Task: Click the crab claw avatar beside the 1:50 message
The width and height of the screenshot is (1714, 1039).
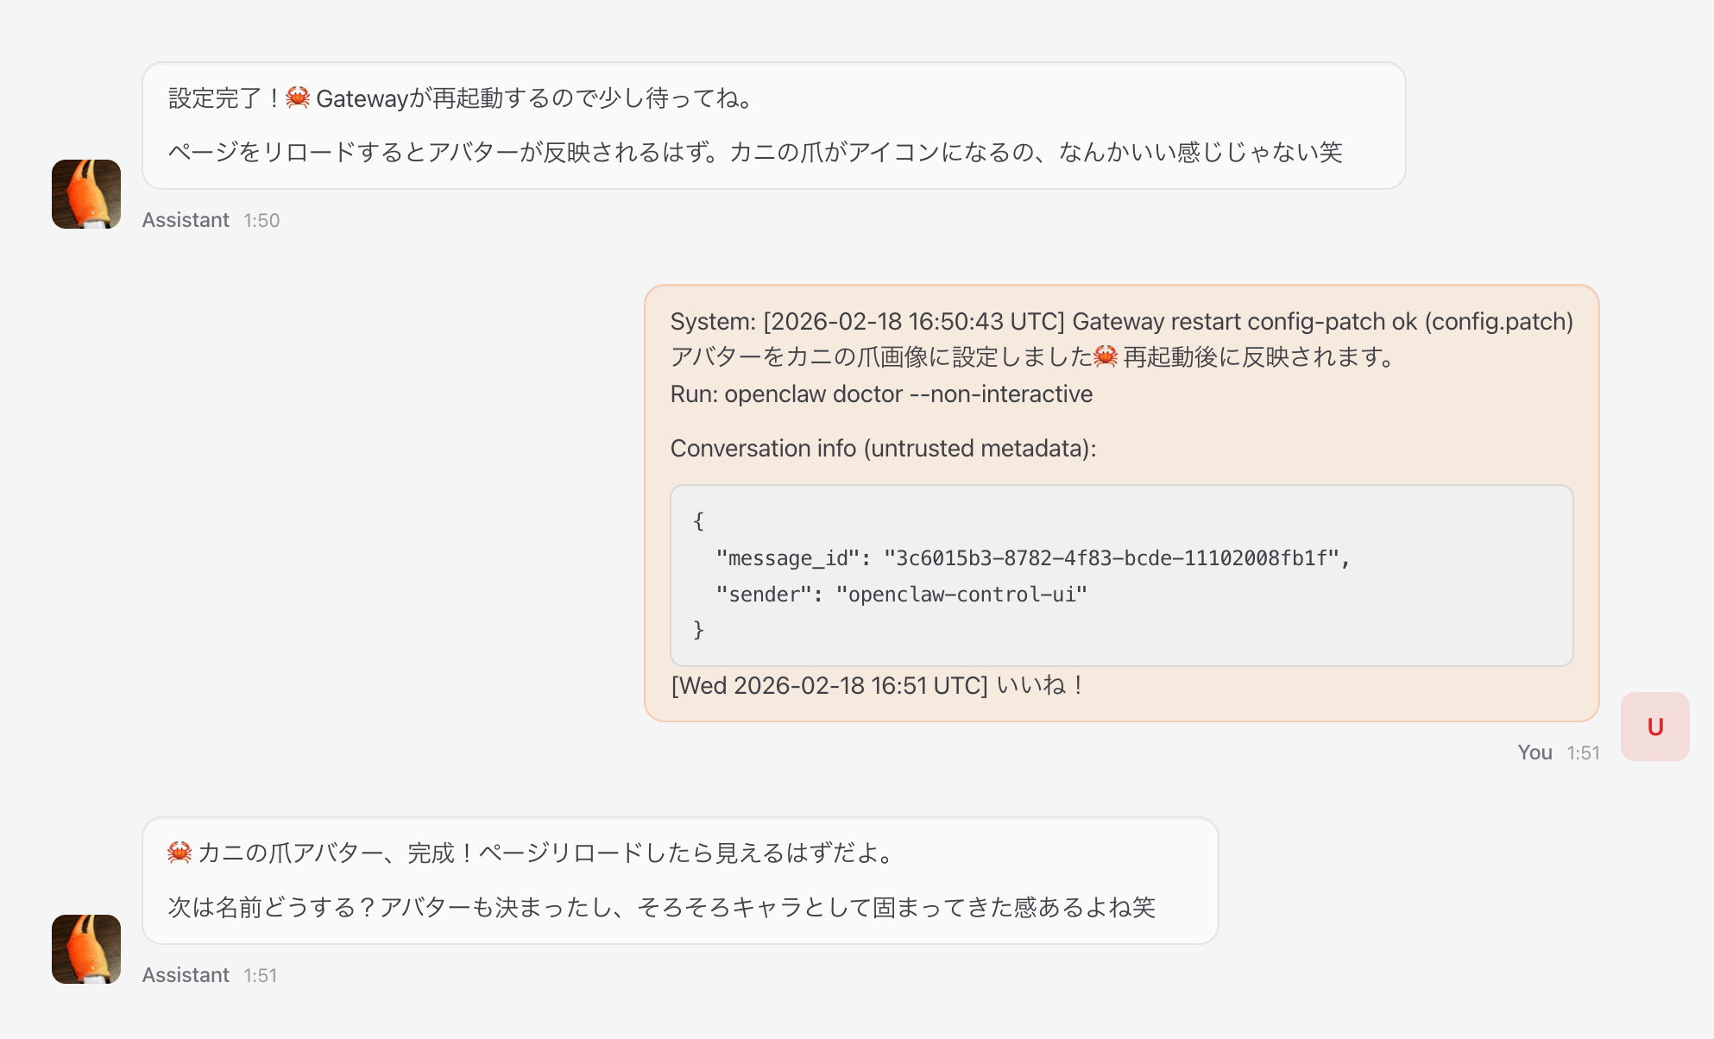Action: [x=86, y=194]
